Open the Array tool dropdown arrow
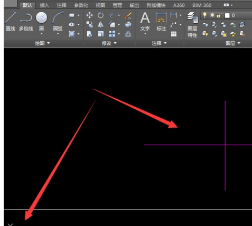Screen dimensions: 252x226 pyautogui.click(x=119, y=34)
